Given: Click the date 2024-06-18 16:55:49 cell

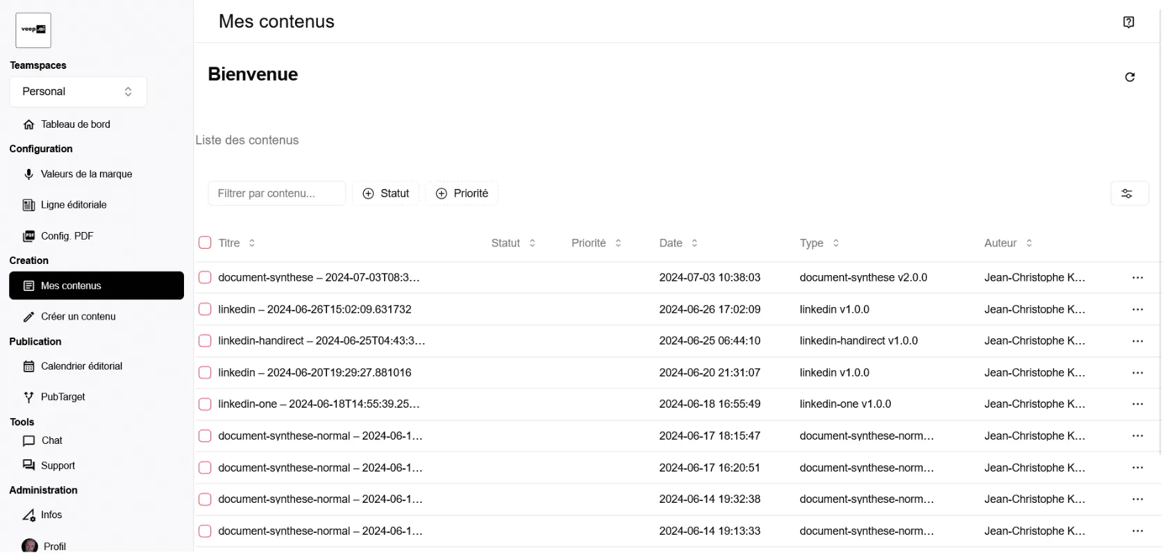Looking at the screenshot, I should tap(710, 404).
